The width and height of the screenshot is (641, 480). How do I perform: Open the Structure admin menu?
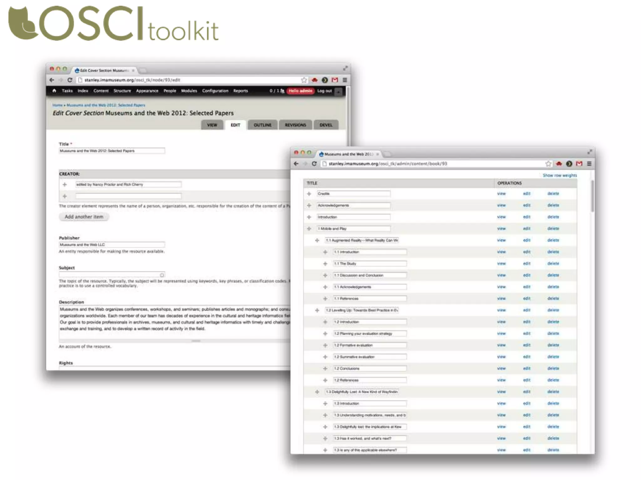[x=122, y=91]
